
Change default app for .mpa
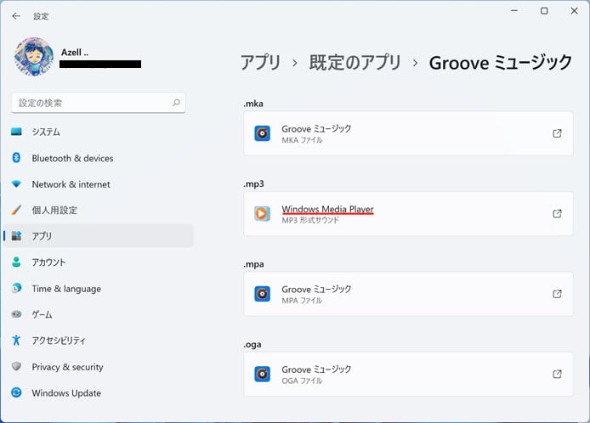[x=408, y=294]
